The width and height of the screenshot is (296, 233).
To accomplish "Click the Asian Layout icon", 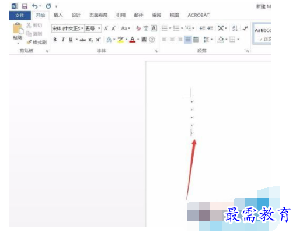I will pyautogui.click(x=221, y=29).
